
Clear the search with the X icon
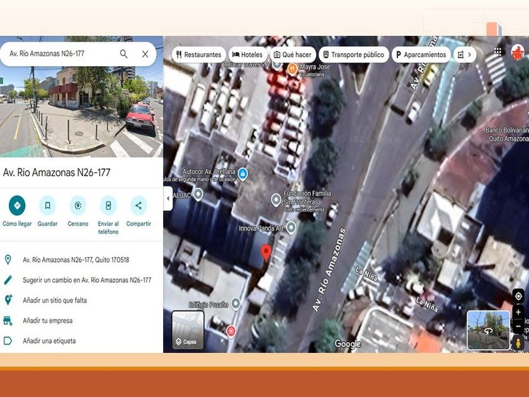145,54
